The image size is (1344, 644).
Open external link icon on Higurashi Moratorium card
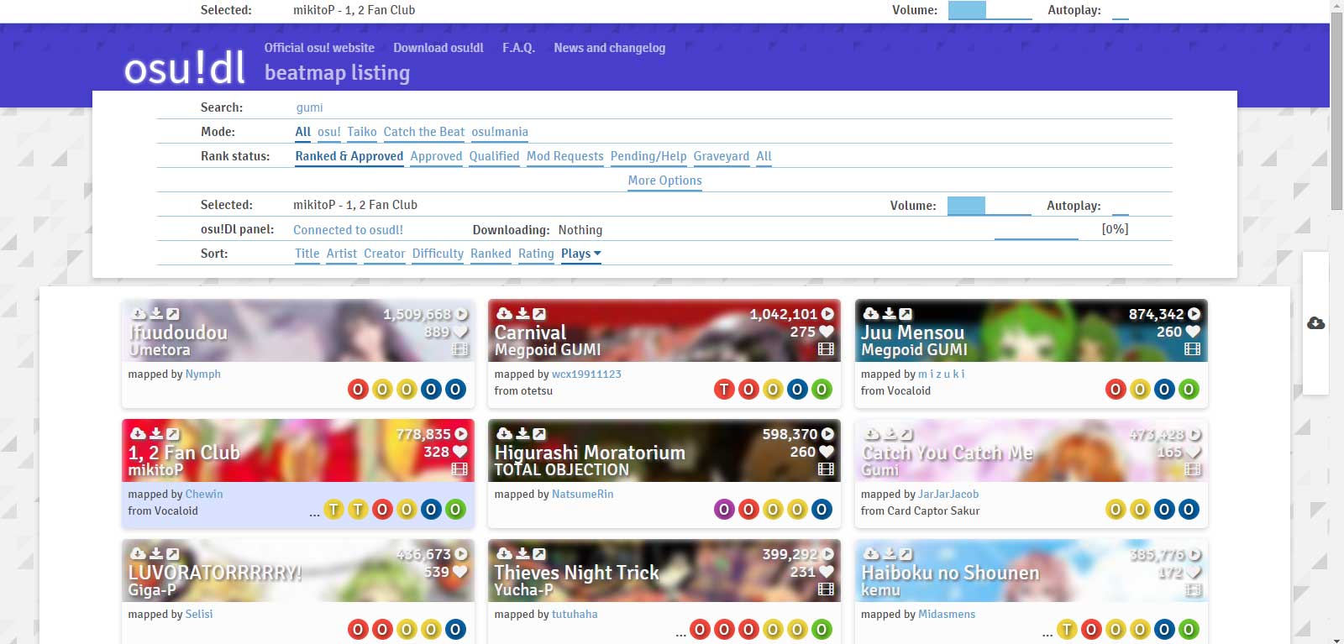pos(539,434)
